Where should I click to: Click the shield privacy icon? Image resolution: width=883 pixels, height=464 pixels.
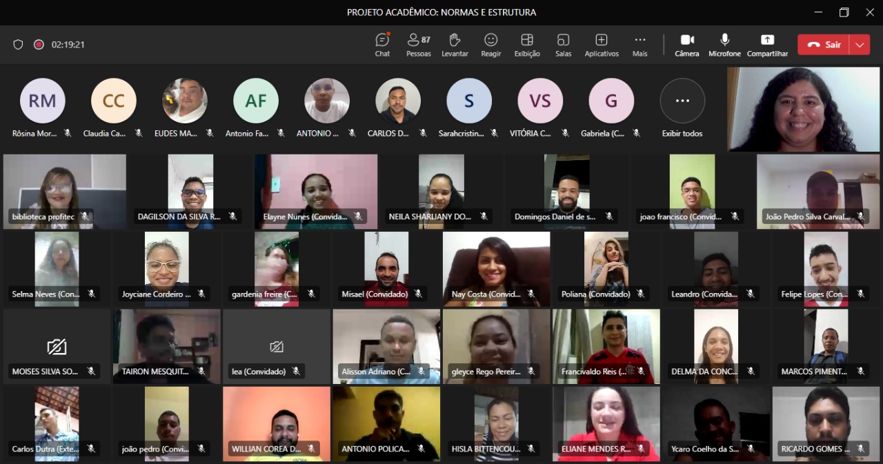(19, 45)
